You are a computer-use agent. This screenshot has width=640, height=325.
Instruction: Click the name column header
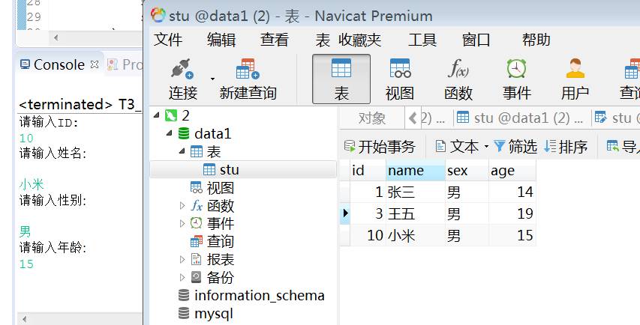tap(416, 171)
